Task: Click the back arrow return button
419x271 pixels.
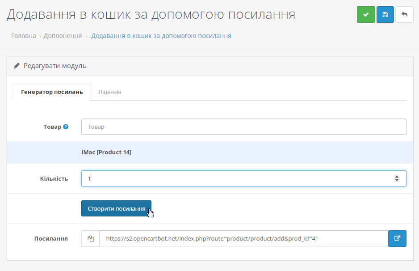Action: point(404,15)
